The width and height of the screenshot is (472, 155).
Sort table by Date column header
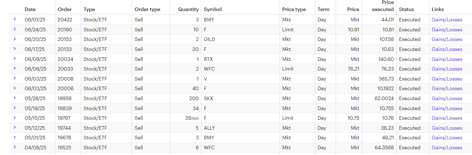[x=30, y=10]
